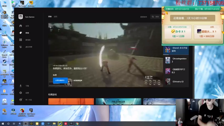The height and width of the screenshot is (126, 224).
Task: Click the 特惠游戏 section heading
Action: pos(52,94)
